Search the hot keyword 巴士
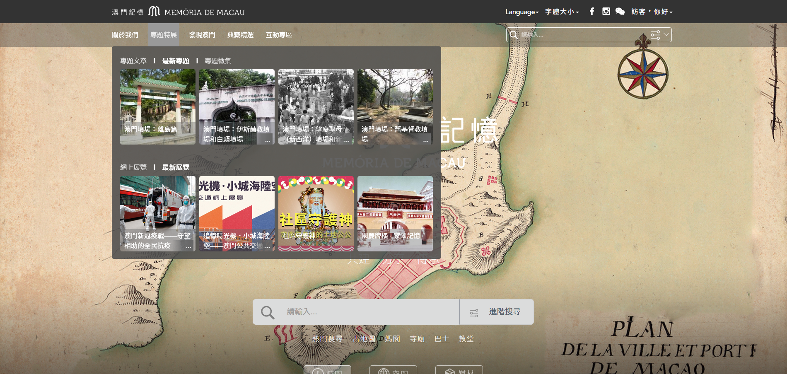787x374 pixels. (442, 339)
